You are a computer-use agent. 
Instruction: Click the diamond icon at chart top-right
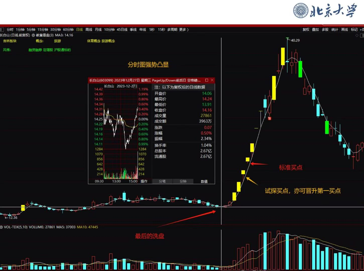[x=357, y=35]
